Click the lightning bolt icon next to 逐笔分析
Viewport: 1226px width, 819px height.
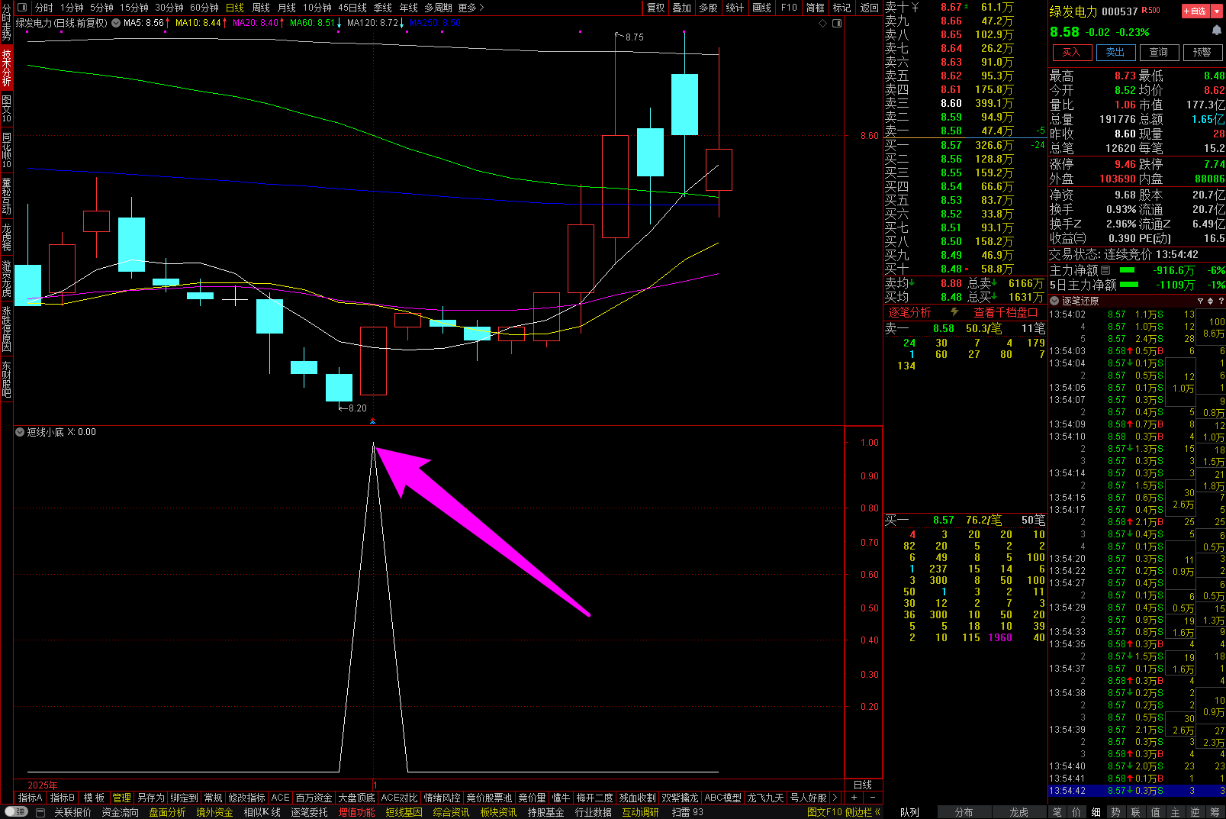(x=954, y=312)
